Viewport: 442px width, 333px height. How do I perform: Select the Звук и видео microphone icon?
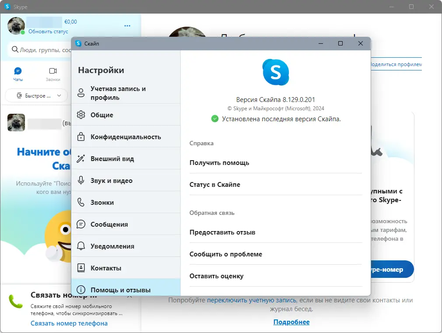click(81, 180)
